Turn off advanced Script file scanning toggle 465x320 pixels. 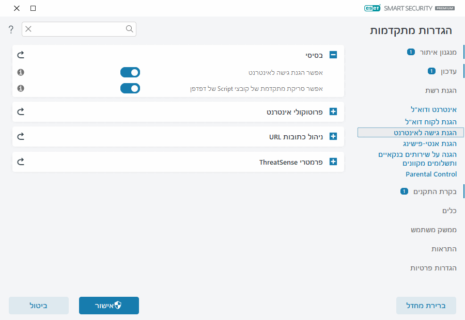(130, 88)
